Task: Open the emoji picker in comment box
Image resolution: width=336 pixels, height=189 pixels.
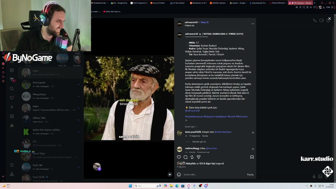Action: 179,175
